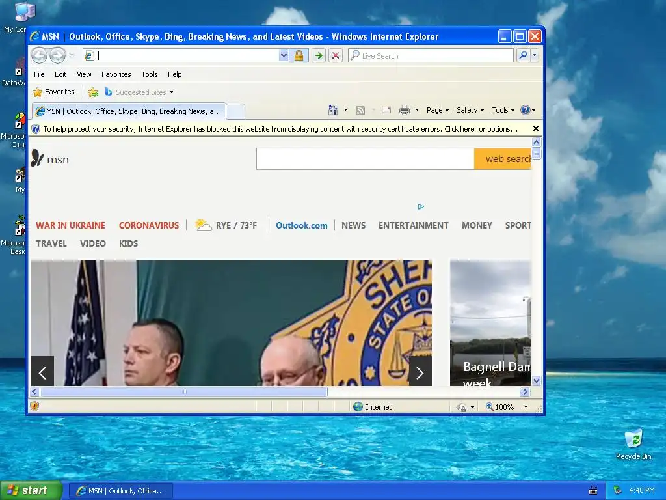This screenshot has width=666, height=500.
Task: Open the NEWS section link
Action: coord(353,225)
